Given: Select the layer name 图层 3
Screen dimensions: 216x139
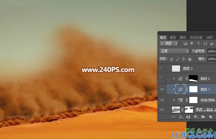Looking at the screenshot, I should (x=188, y=69).
